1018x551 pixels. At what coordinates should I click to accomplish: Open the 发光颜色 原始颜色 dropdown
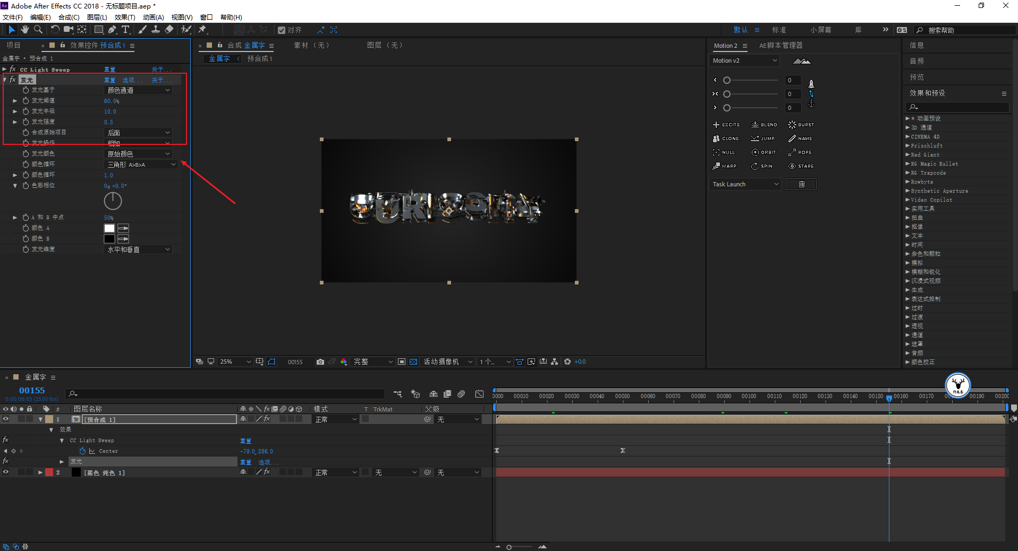tap(138, 154)
